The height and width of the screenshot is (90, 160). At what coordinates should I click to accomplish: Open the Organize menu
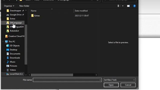(9, 6)
